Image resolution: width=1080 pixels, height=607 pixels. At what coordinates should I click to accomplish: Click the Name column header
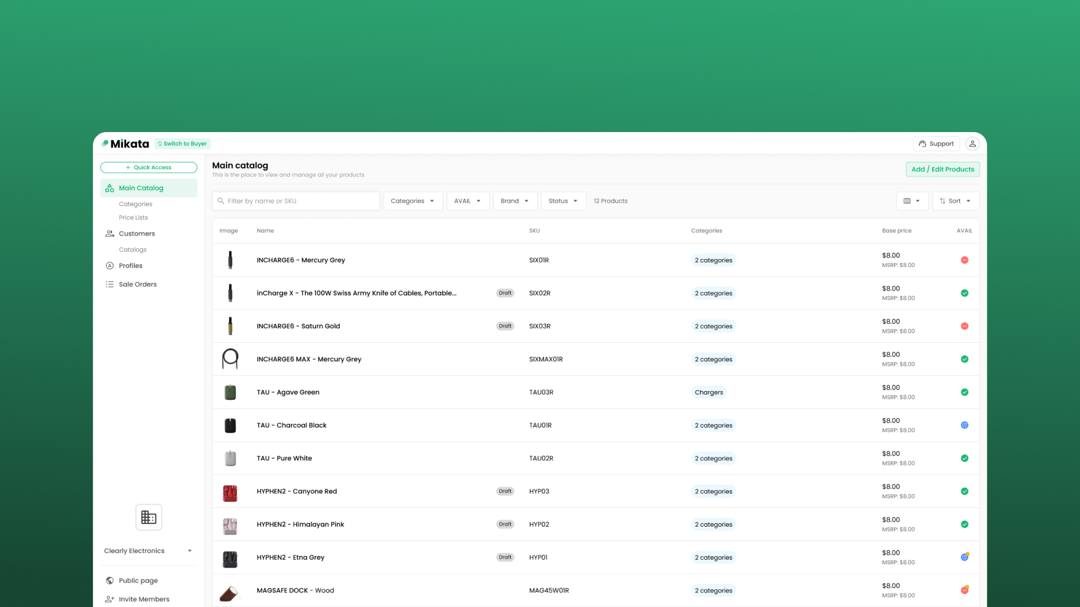click(x=265, y=231)
